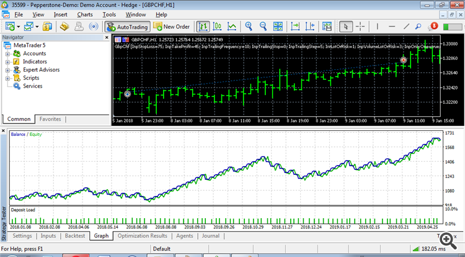
Task: Close the Strategy Tester panel
Action: (x=3, y=130)
